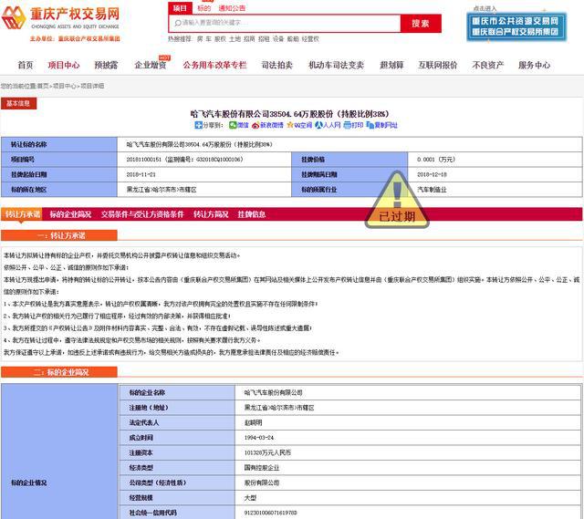The height and width of the screenshot is (519, 584).
Task: Click company type value 股份有限公司
Action: (262, 483)
